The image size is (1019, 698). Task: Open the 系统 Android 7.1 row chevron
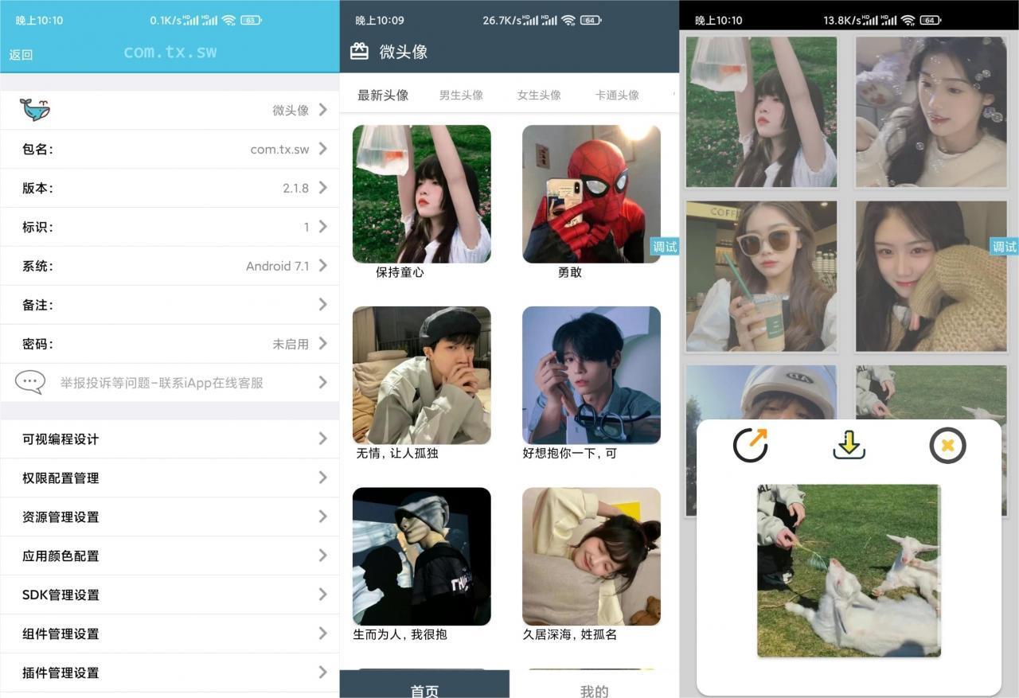pyautogui.click(x=322, y=266)
